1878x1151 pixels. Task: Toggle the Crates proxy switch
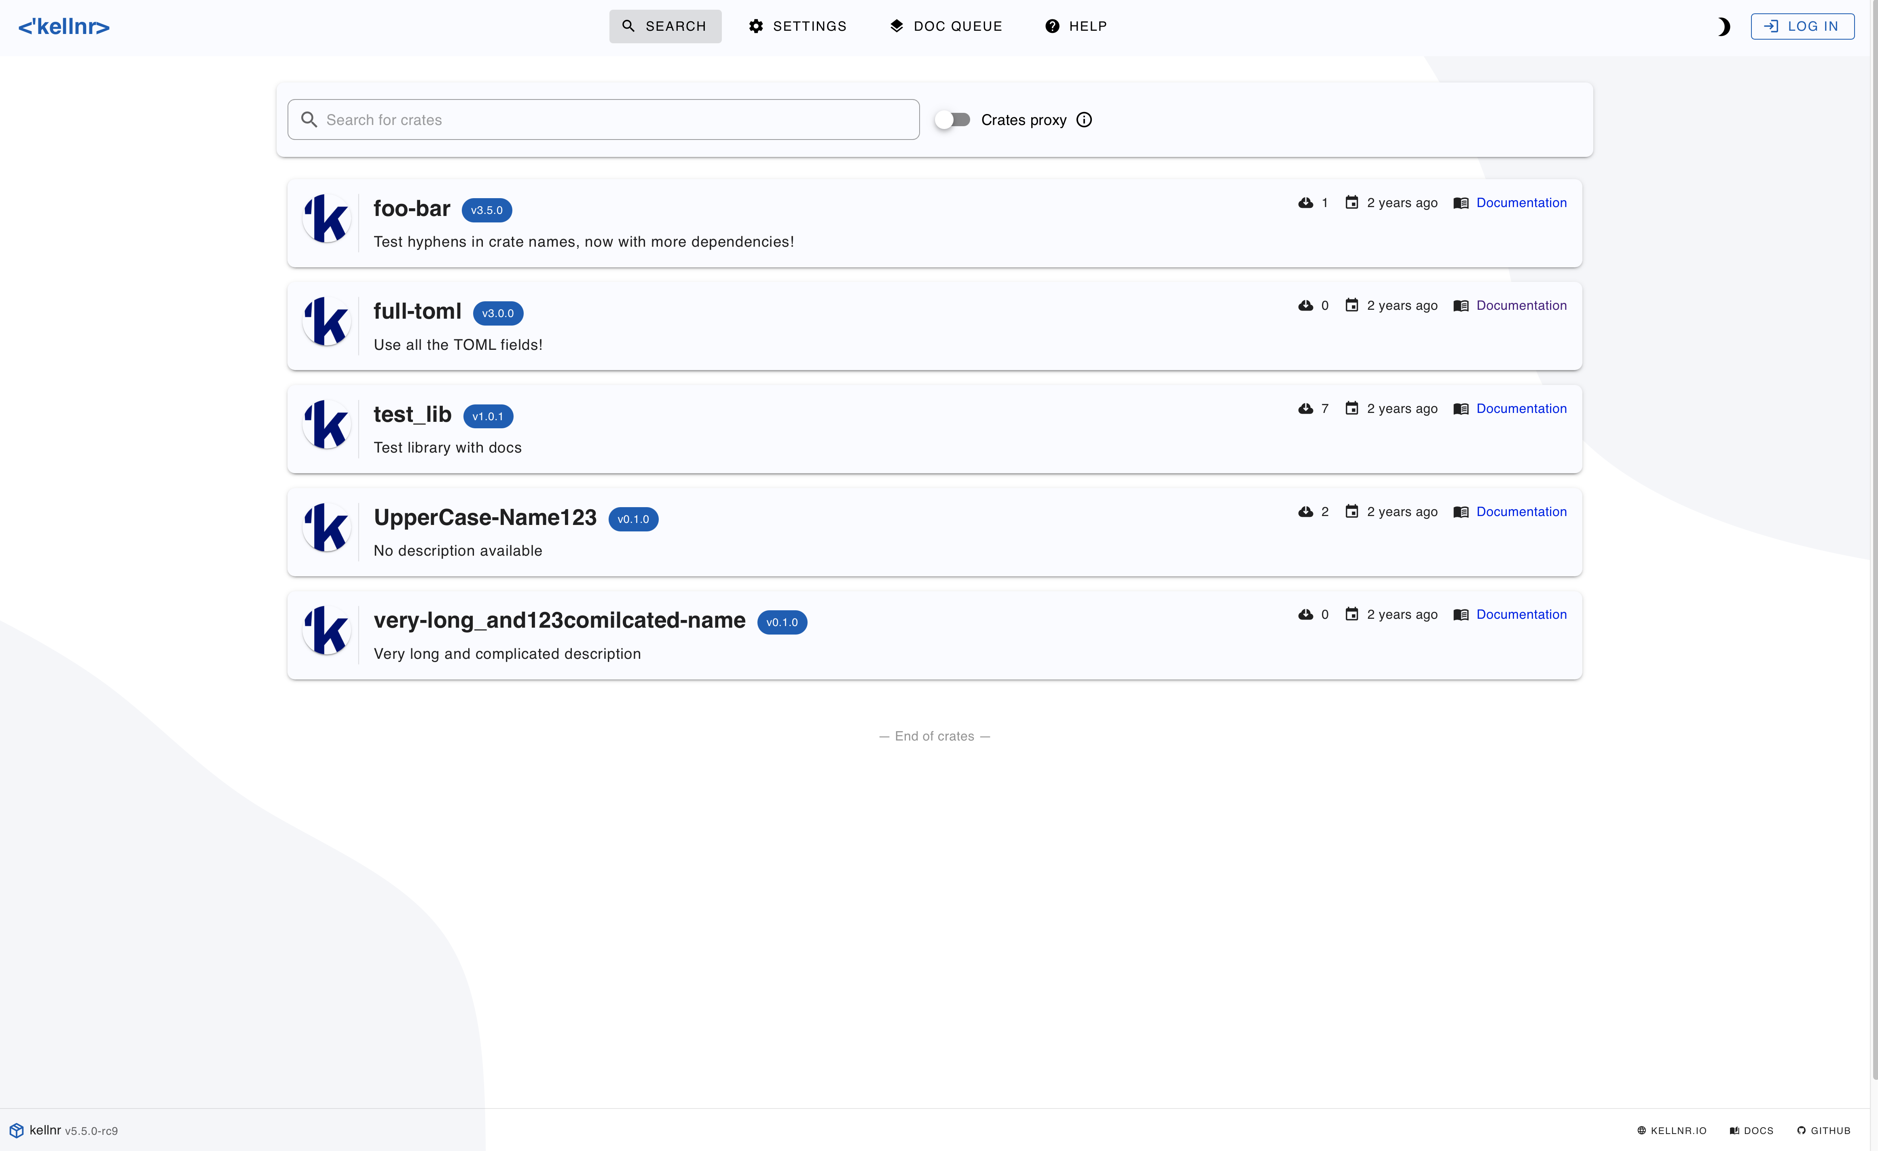(953, 120)
